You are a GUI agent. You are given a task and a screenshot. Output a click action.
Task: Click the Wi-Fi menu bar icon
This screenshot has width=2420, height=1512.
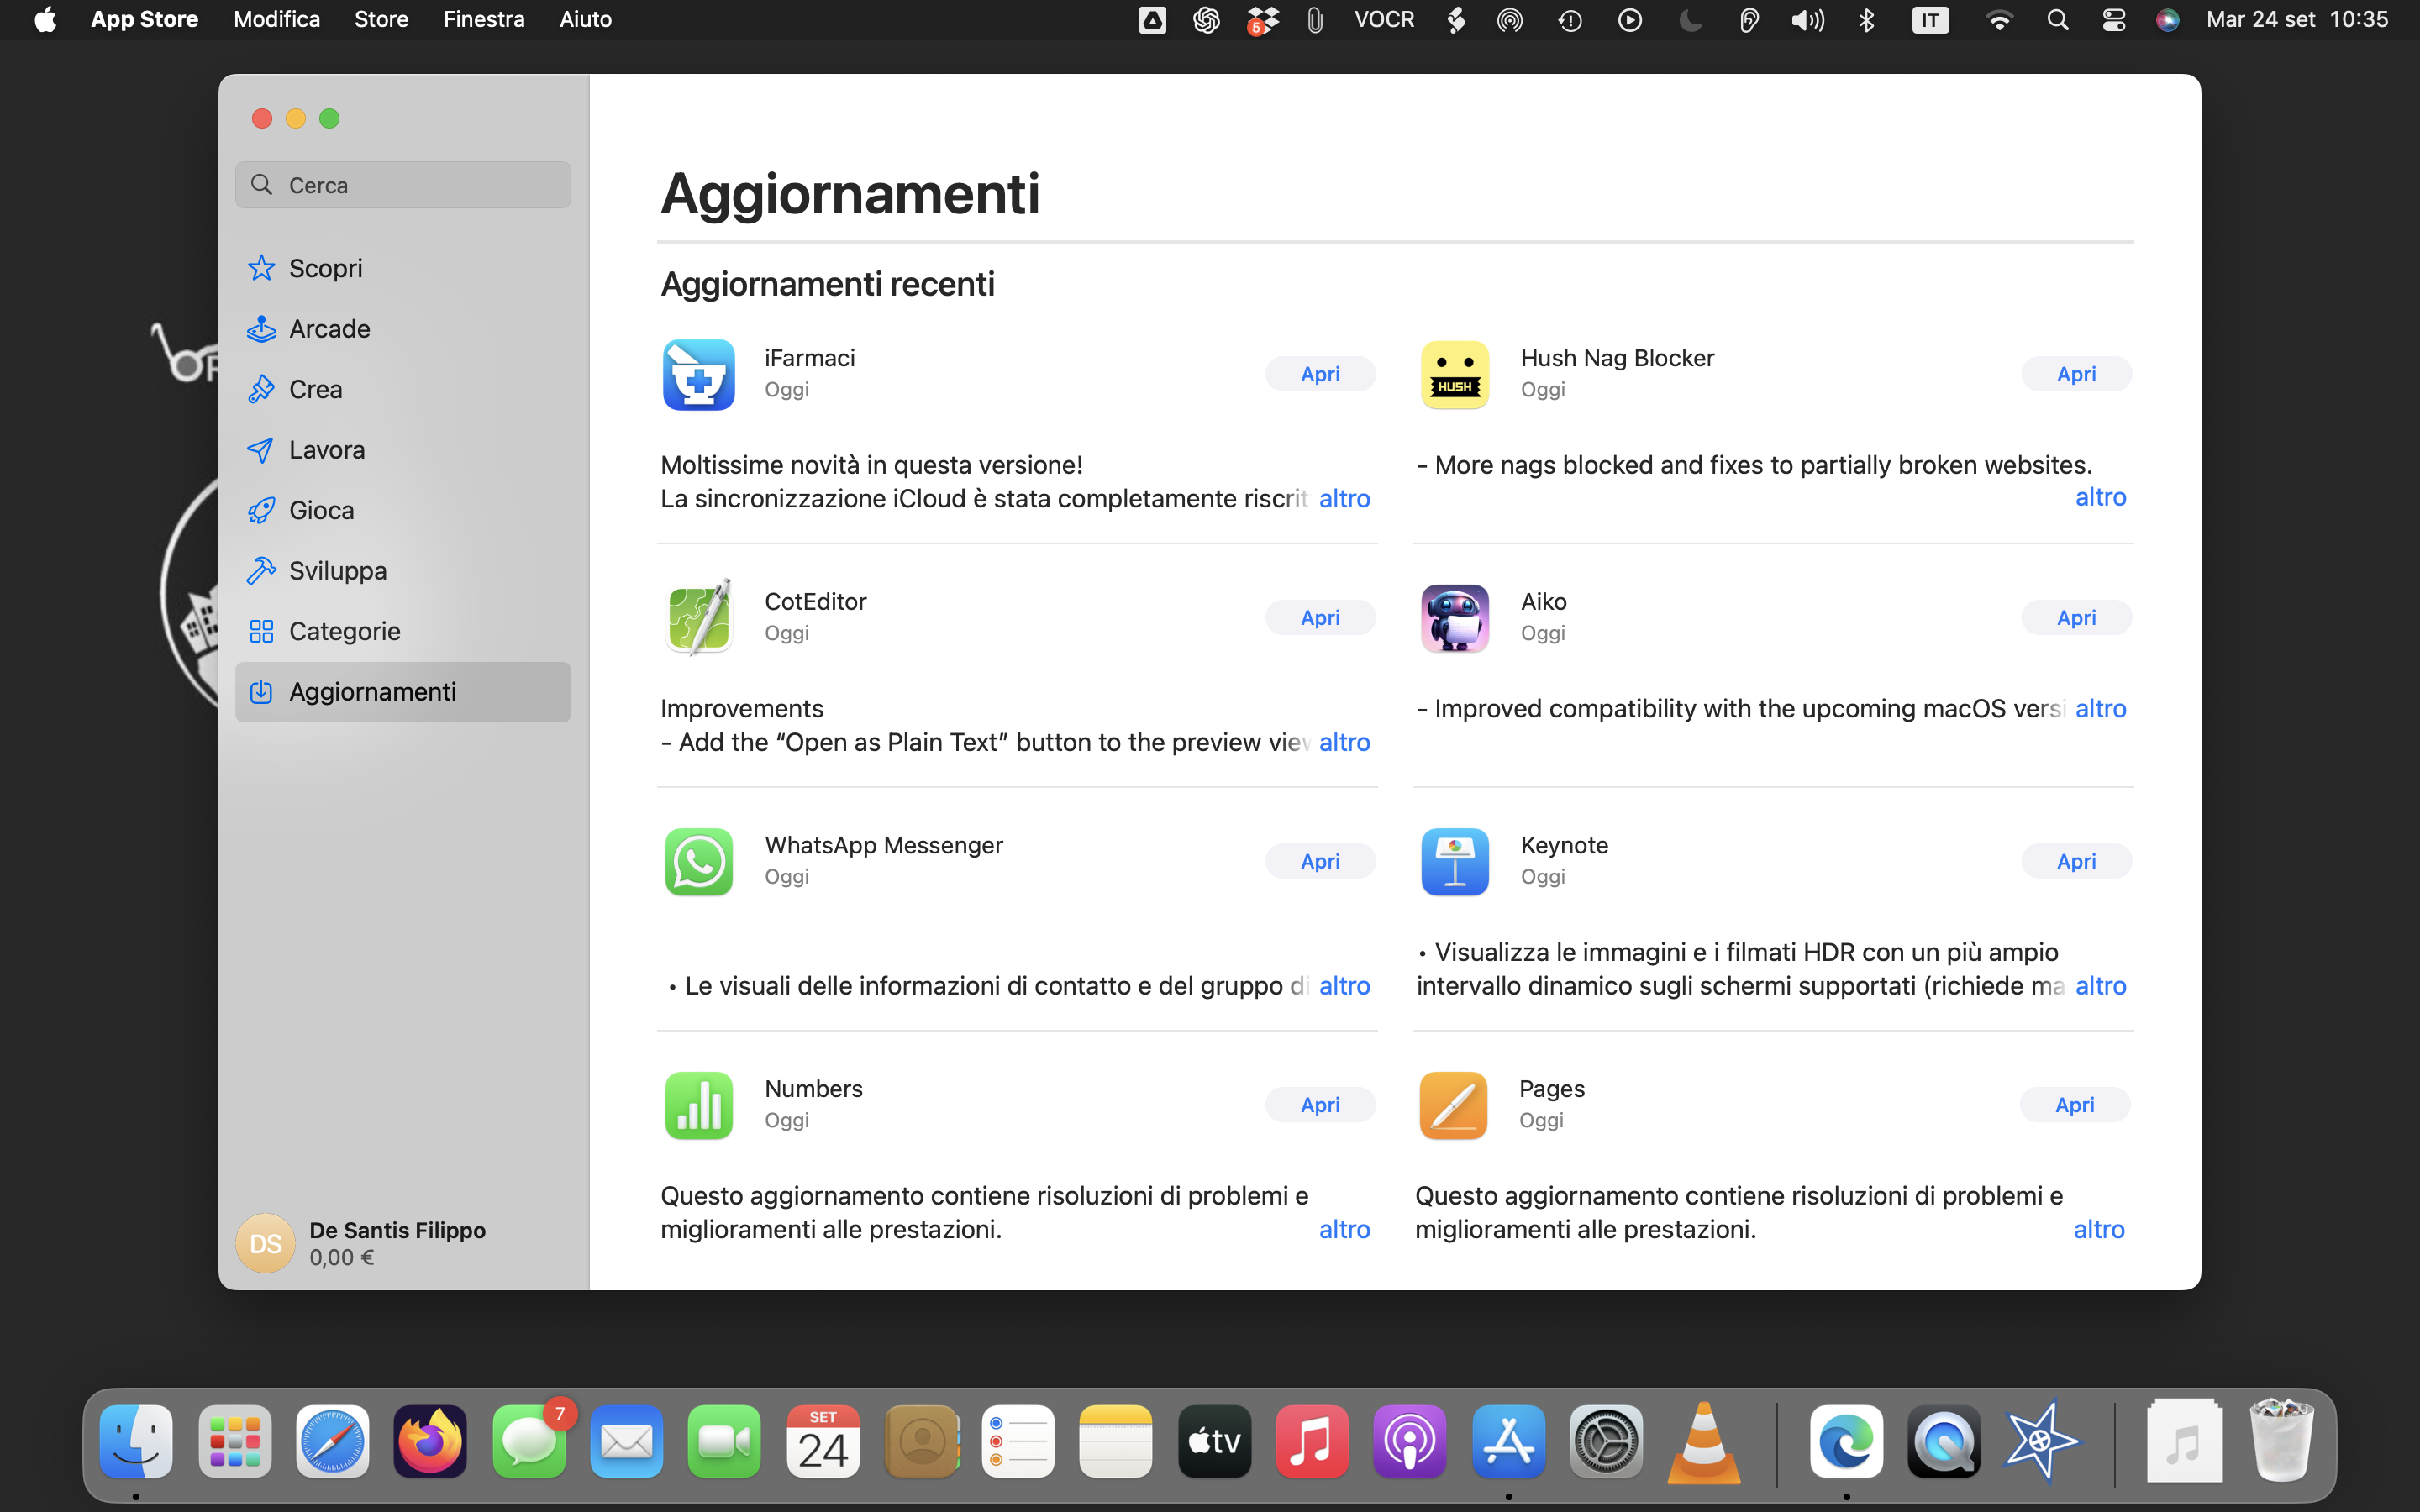point(1998,20)
